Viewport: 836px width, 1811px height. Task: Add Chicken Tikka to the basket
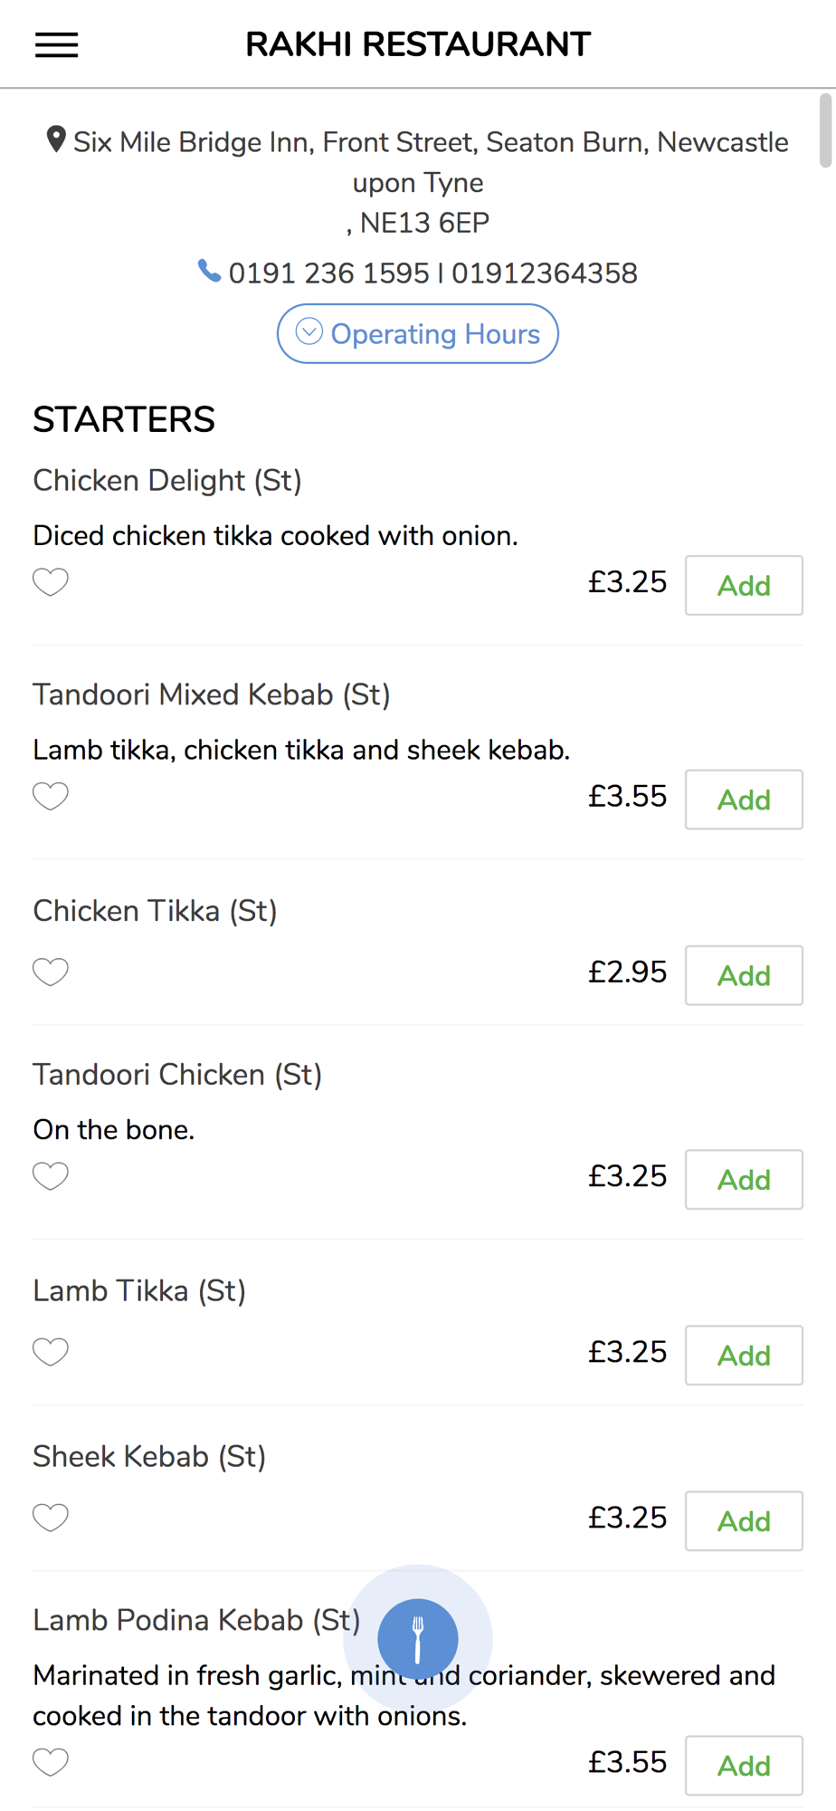coord(744,975)
